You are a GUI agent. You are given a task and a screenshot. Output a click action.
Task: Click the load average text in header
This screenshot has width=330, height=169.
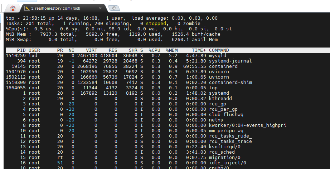(175, 18)
